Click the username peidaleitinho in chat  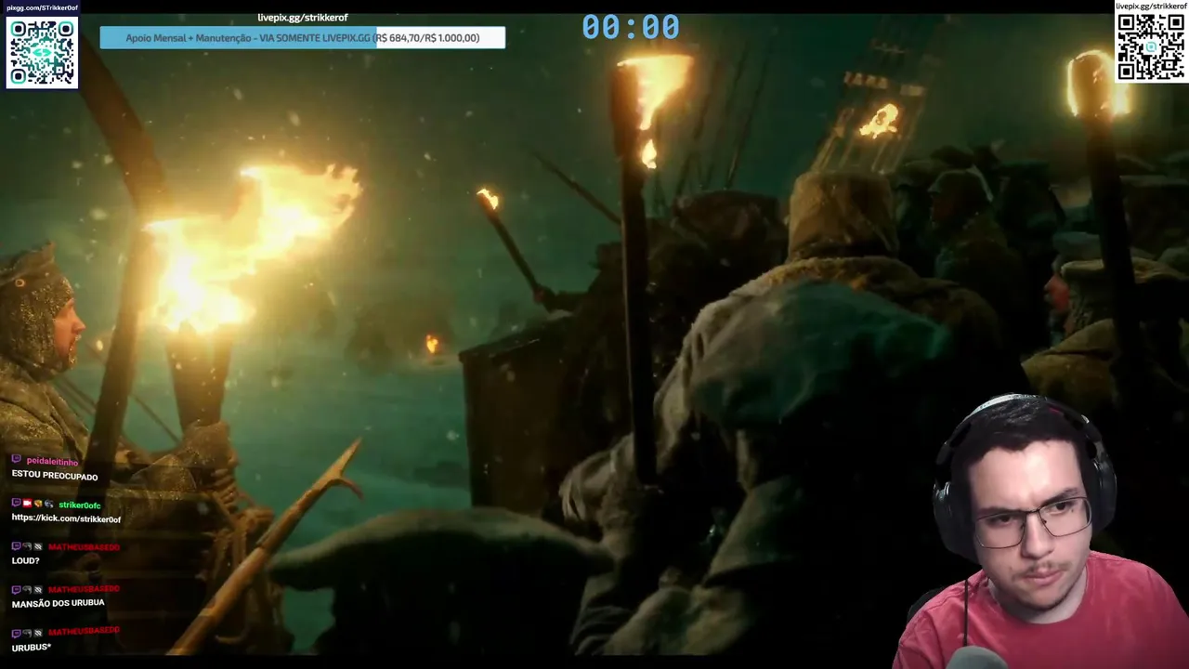tap(52, 462)
